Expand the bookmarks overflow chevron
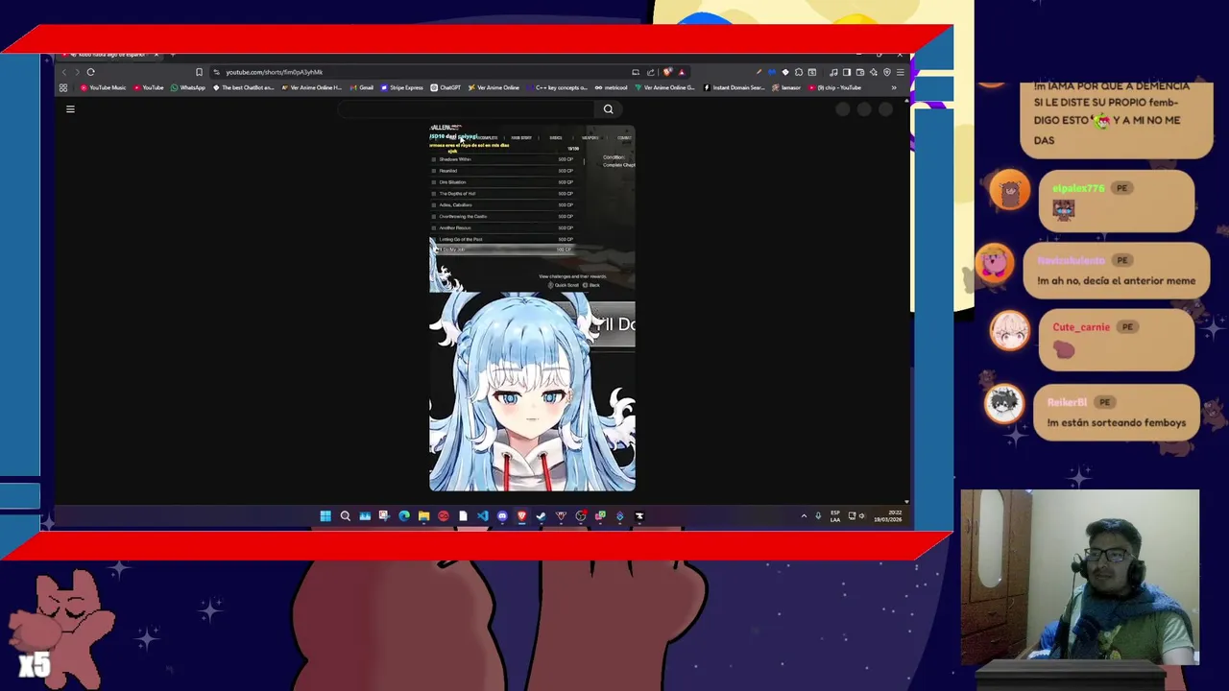 (x=894, y=87)
